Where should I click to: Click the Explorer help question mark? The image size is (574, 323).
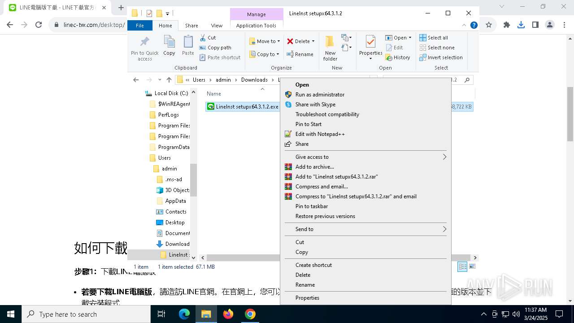click(x=474, y=26)
